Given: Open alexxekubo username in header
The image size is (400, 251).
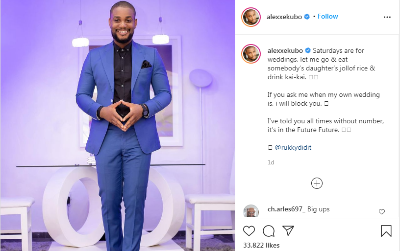Looking at the screenshot, I should [x=284, y=17].
